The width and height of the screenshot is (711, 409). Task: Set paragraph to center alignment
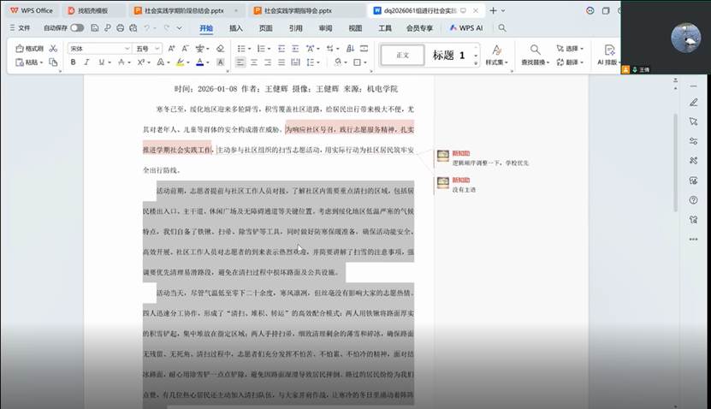[255, 62]
